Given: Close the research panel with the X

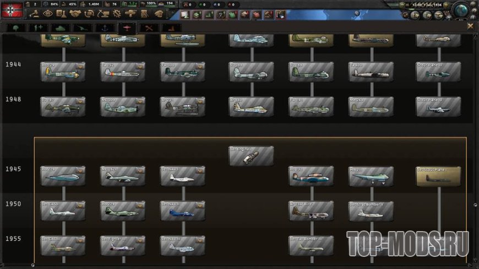Looking at the screenshot, I should click(x=470, y=26).
